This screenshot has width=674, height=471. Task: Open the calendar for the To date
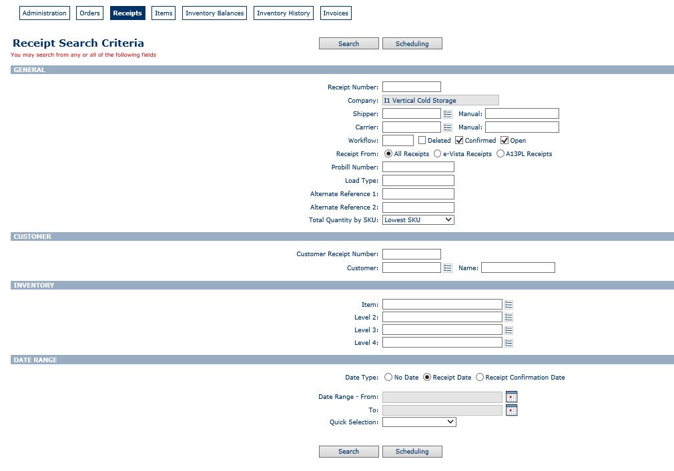coord(511,410)
